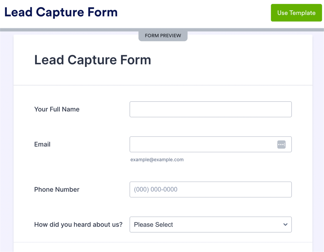Click into the Email text field
Screen dimensions: 324x252
[x=201, y=144]
